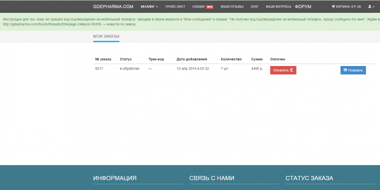Show order details with Показать button
380x190 pixels.
pyautogui.click(x=353, y=70)
